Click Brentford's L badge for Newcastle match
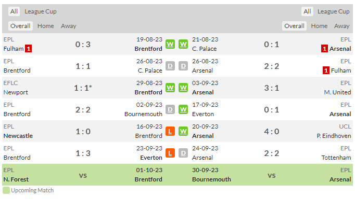355x211 pixels. point(170,131)
